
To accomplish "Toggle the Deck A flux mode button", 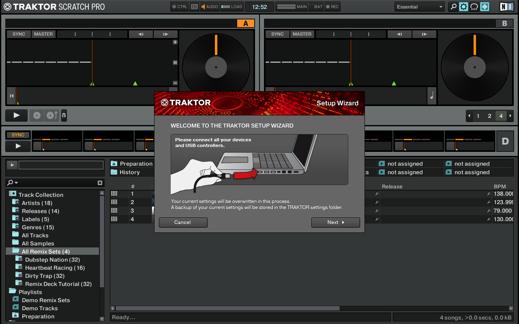I will (x=64, y=115).
